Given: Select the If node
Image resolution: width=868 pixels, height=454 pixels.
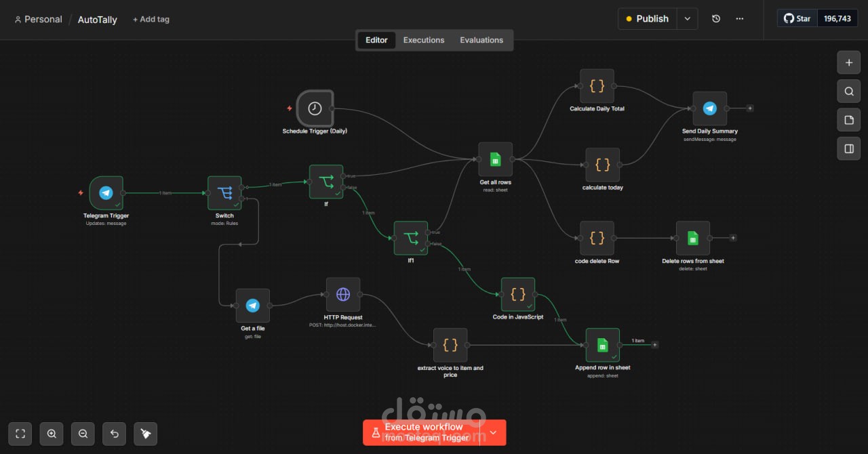Looking at the screenshot, I should (326, 182).
